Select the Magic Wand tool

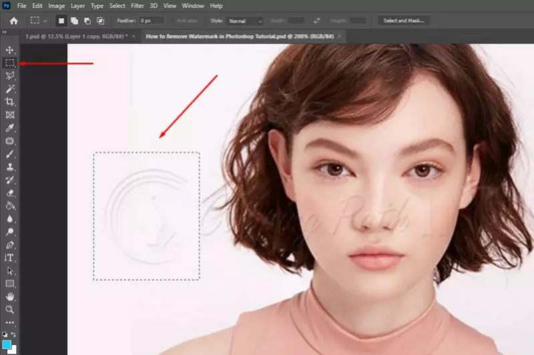pos(9,89)
